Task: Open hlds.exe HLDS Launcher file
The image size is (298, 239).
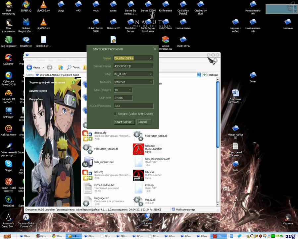Action: pos(147,149)
